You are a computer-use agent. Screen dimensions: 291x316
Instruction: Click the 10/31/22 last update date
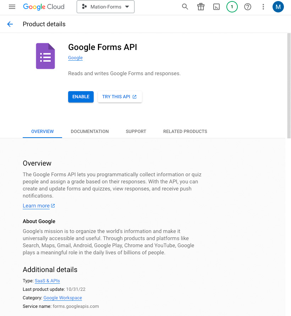coord(76,289)
